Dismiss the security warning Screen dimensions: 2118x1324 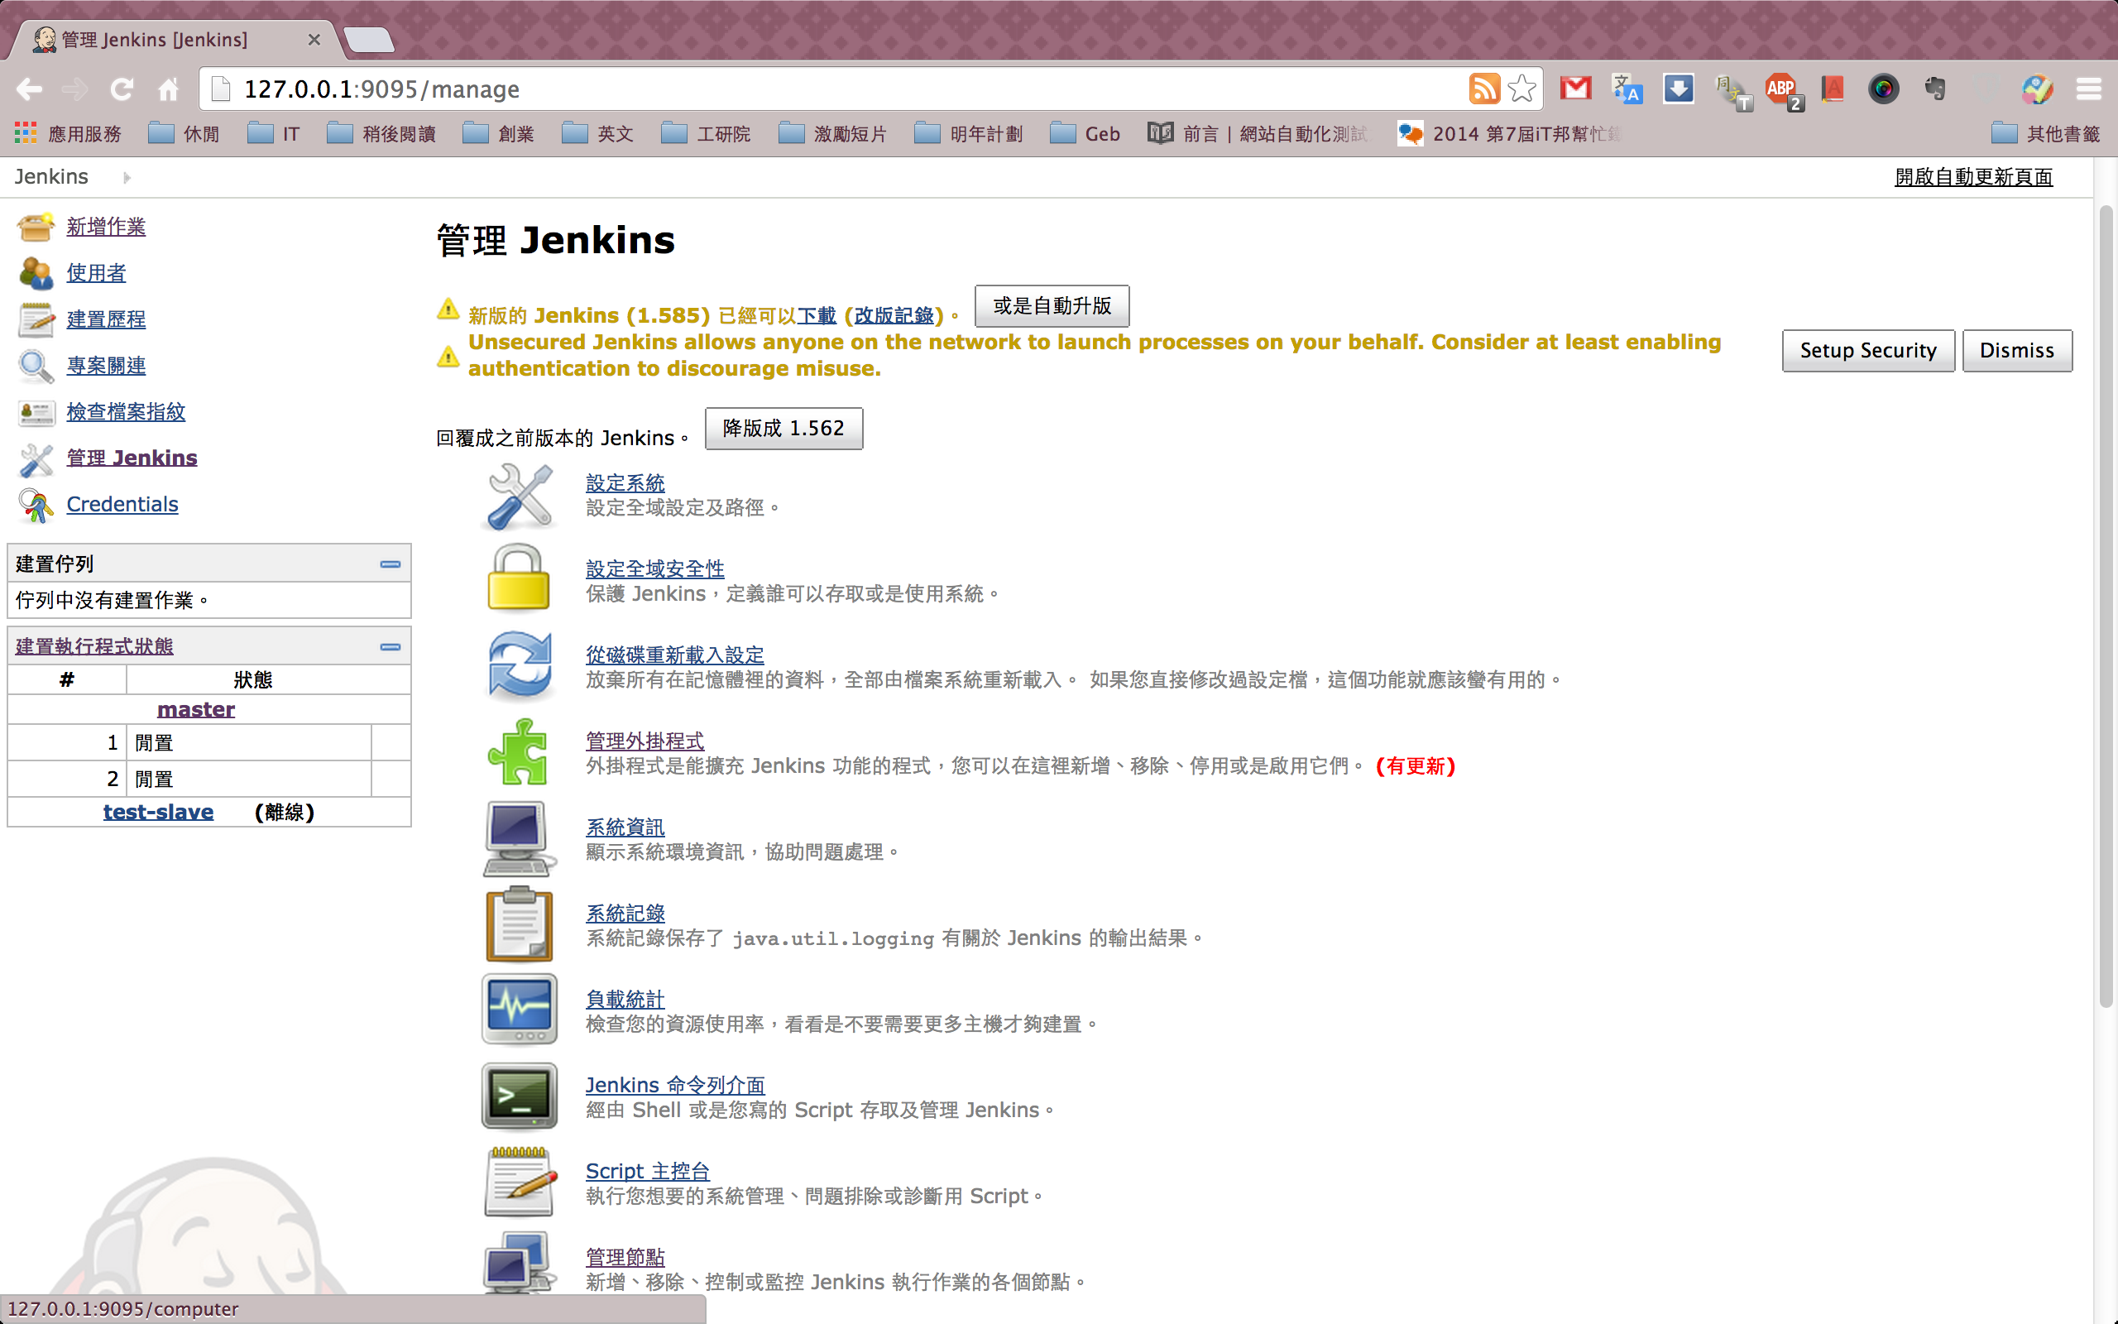[2016, 350]
